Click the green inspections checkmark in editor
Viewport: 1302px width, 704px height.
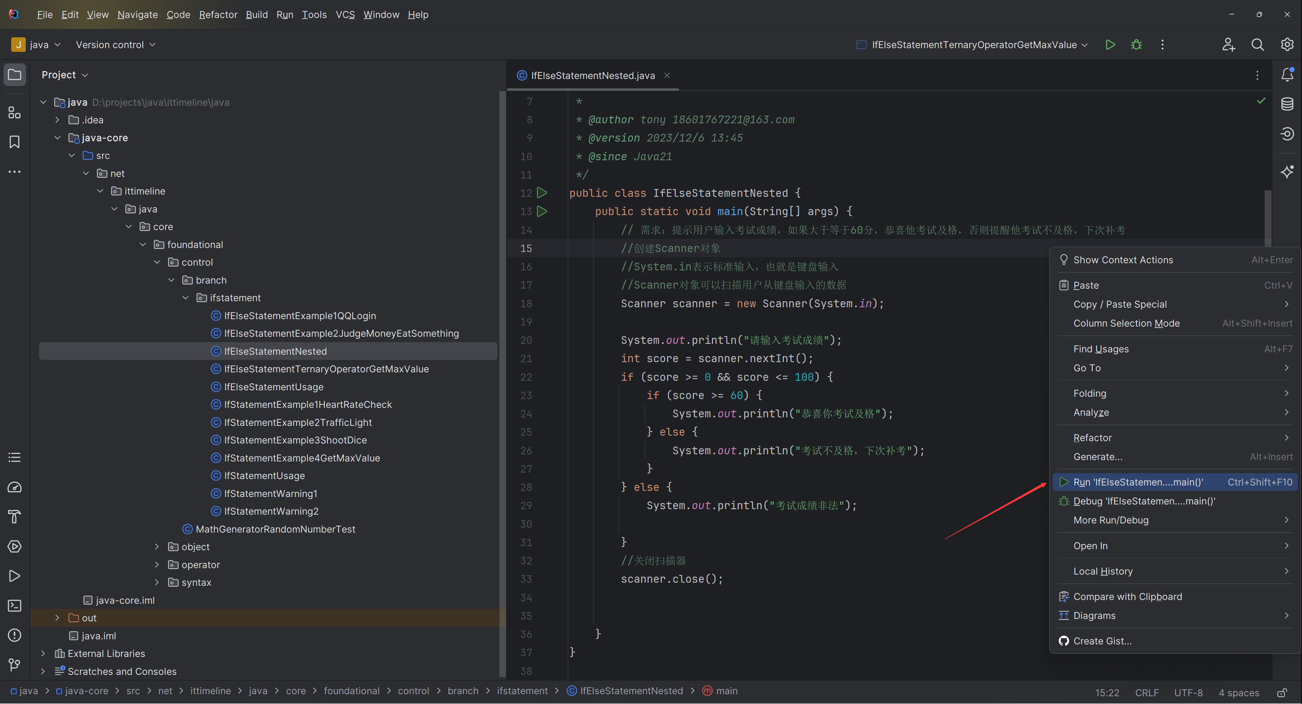click(x=1261, y=101)
